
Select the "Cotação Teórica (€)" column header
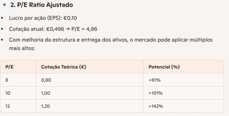point(64,67)
